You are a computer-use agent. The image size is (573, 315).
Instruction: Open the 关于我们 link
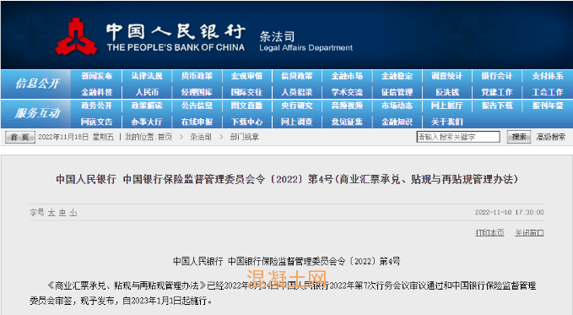click(447, 122)
